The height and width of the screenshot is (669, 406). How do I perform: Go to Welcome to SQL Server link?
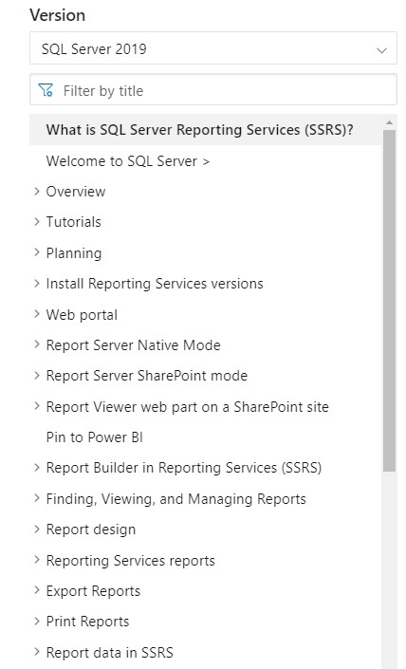point(128,161)
